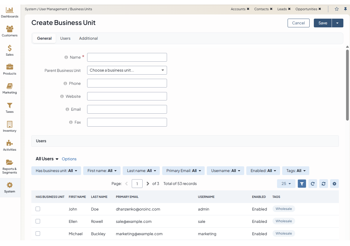Open the Inventory sidebar icon

pyautogui.click(x=10, y=125)
